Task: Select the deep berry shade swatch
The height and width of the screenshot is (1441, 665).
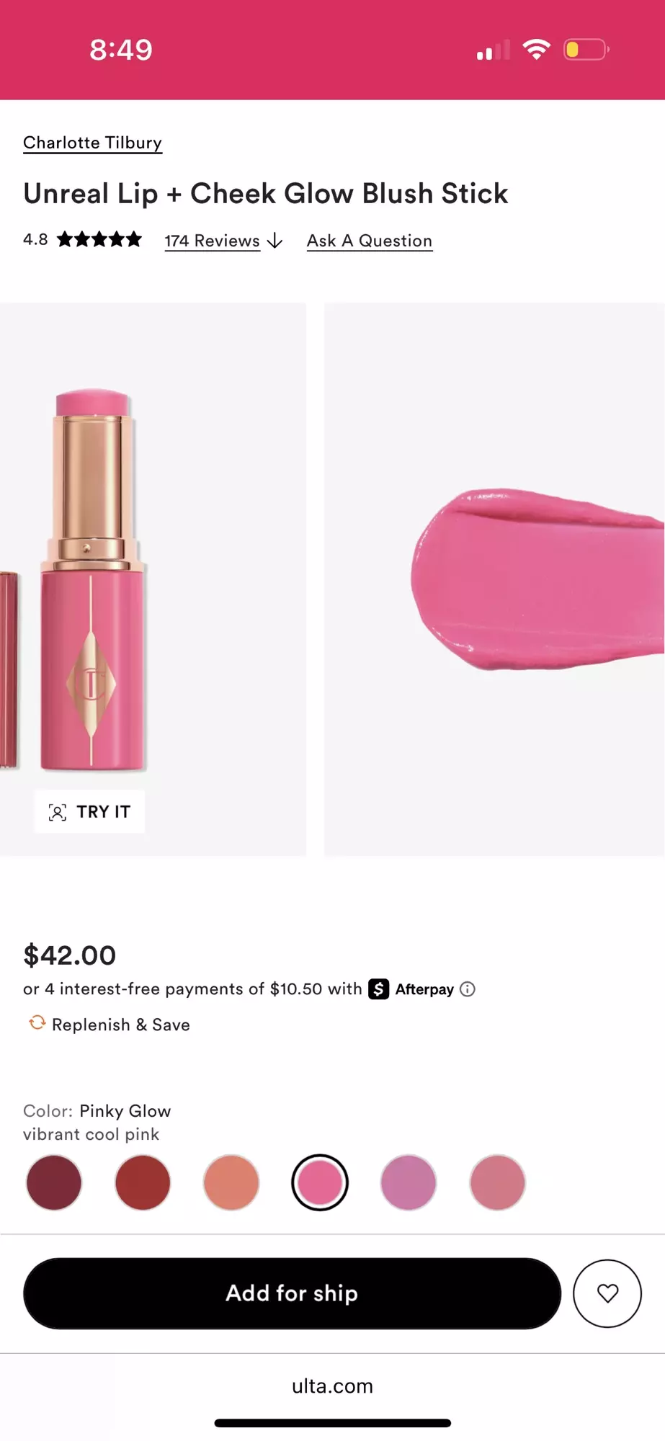Action: pos(53,1182)
